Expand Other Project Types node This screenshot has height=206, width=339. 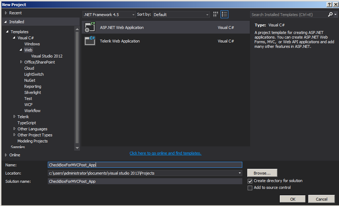tap(14, 135)
